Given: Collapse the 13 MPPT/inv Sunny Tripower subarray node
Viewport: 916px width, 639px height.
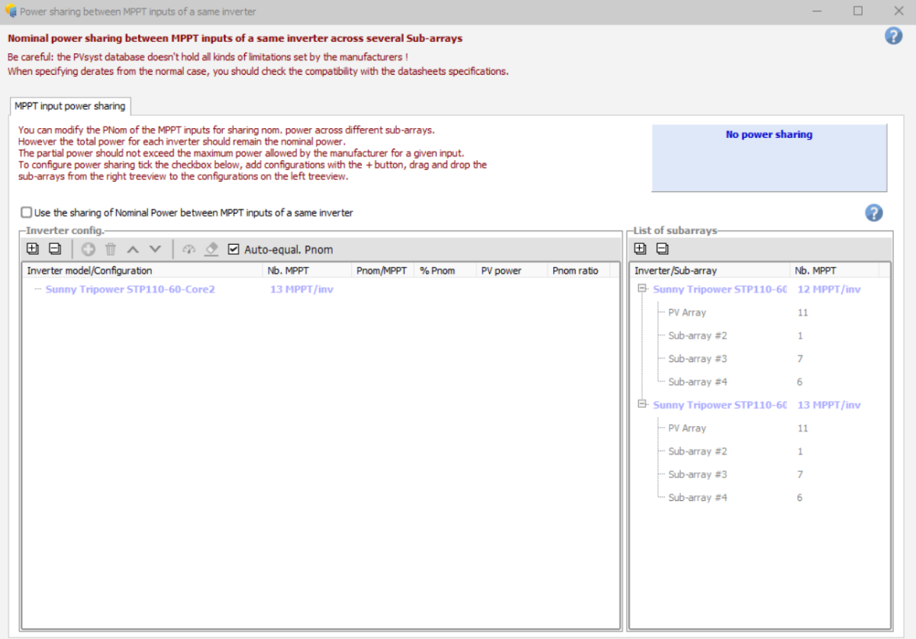Looking at the screenshot, I should [x=643, y=405].
